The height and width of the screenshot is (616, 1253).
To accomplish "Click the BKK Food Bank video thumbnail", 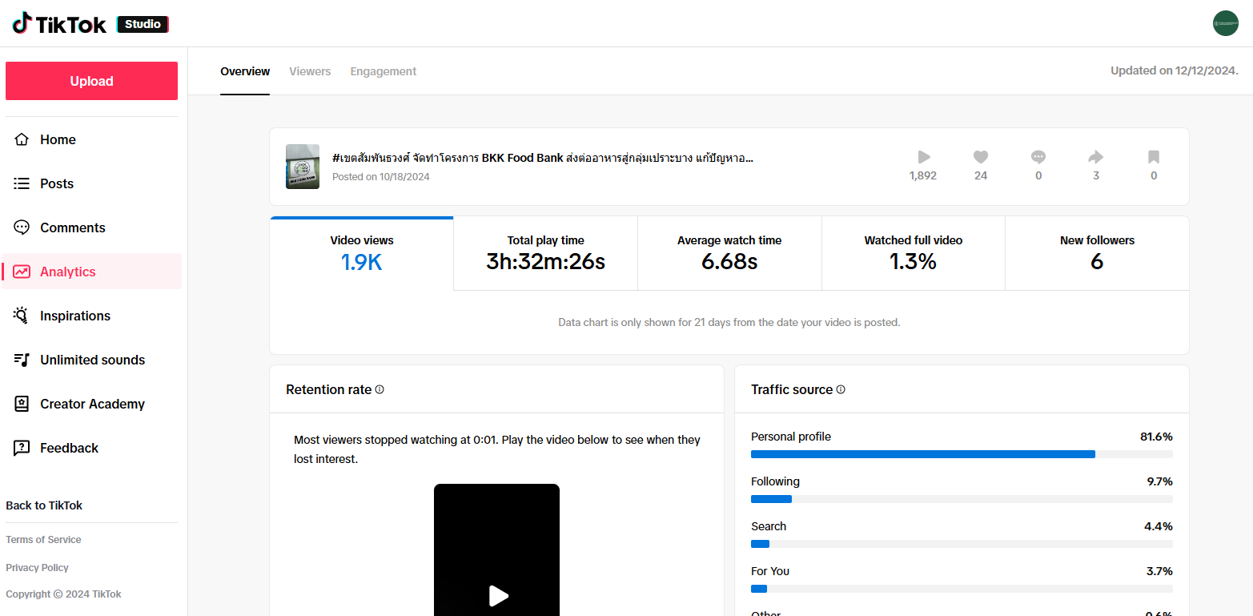I will pos(303,167).
